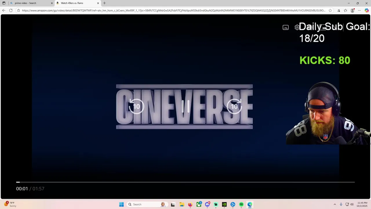Image resolution: width=371 pixels, height=209 pixels.
Task: Open Copilot sidebar
Action: [367, 10]
